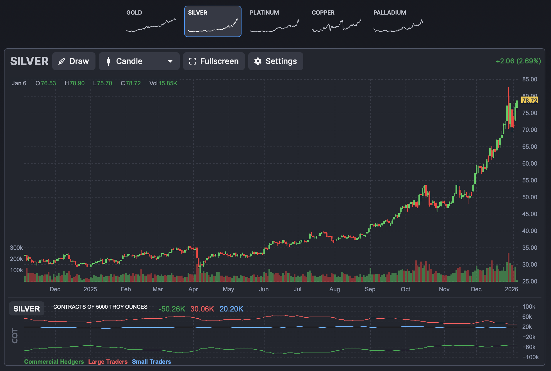Click the Settings gear icon
Screen dimensions: 551x371
click(258, 61)
